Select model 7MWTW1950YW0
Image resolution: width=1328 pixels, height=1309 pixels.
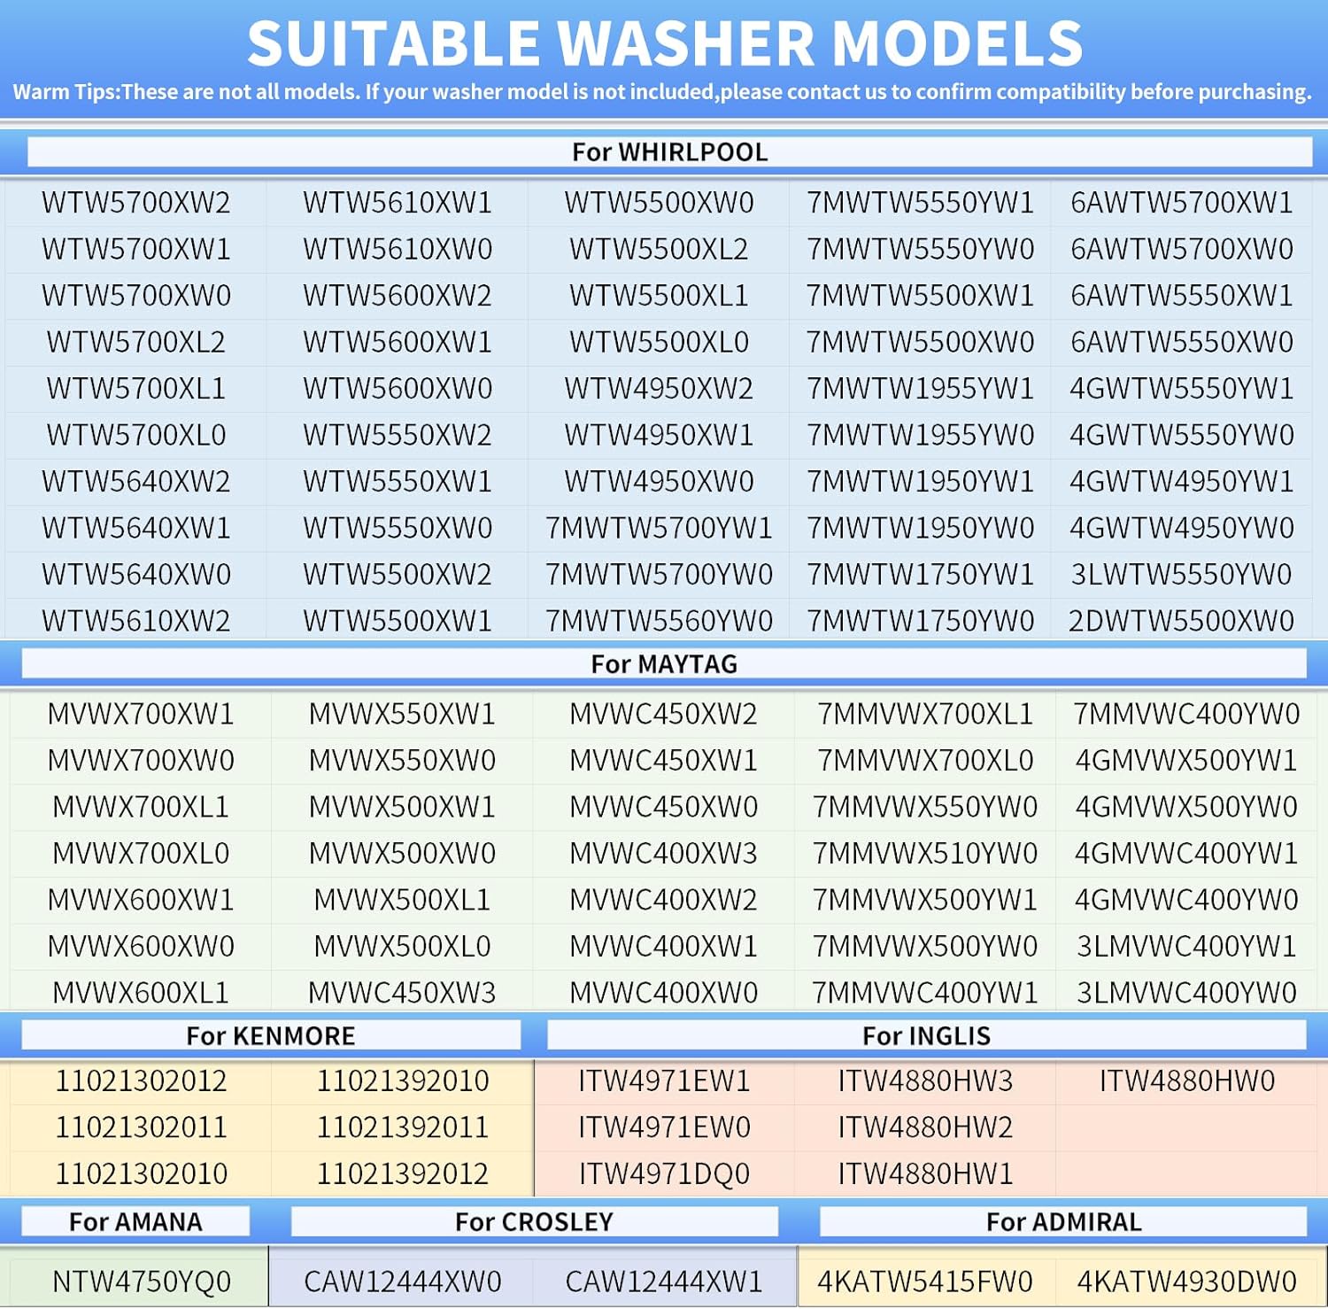point(921,528)
